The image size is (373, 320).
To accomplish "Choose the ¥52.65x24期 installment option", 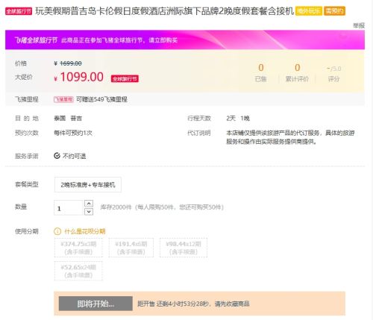I will pyautogui.click(x=78, y=271).
